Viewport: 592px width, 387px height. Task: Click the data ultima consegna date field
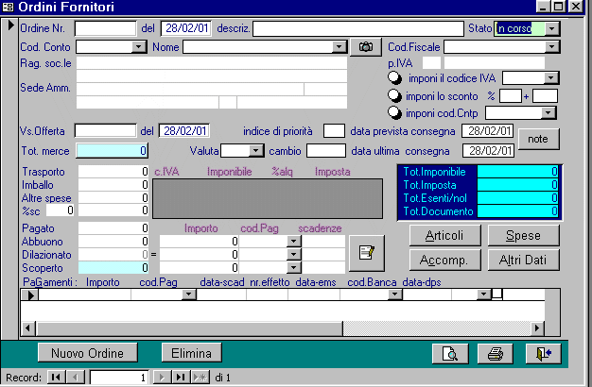[488, 151]
